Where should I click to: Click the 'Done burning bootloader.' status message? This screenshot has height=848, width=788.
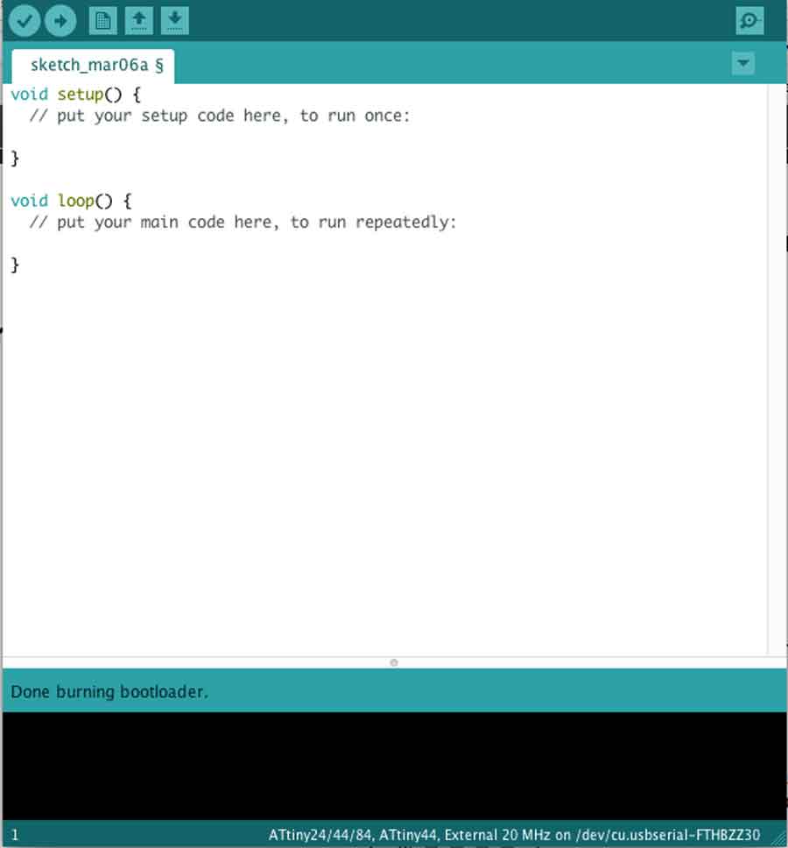click(109, 692)
